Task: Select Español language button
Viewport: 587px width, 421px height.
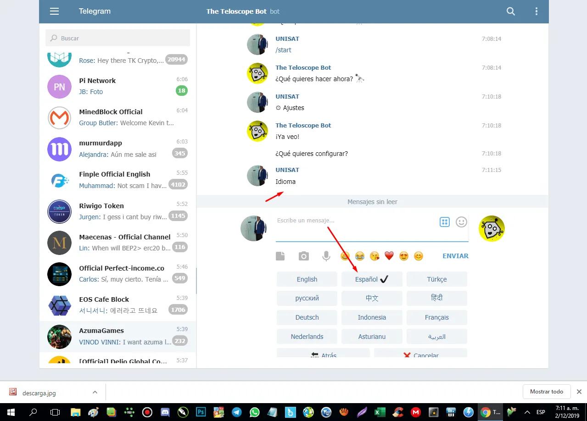Action: pyautogui.click(x=372, y=279)
